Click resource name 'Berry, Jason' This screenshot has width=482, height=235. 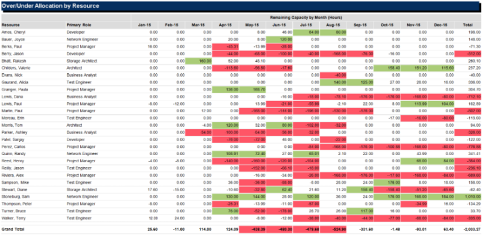coord(12,53)
